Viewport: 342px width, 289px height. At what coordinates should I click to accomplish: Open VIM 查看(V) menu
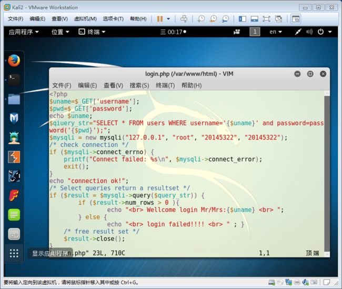[114, 85]
